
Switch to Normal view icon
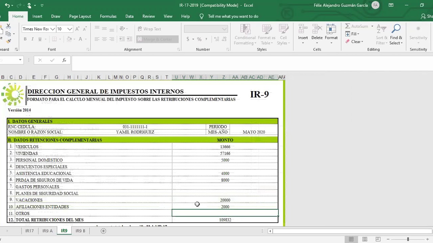pyautogui.click(x=351, y=239)
